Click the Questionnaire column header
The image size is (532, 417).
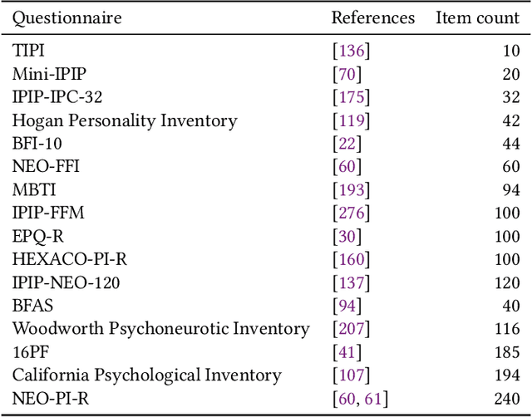click(67, 17)
